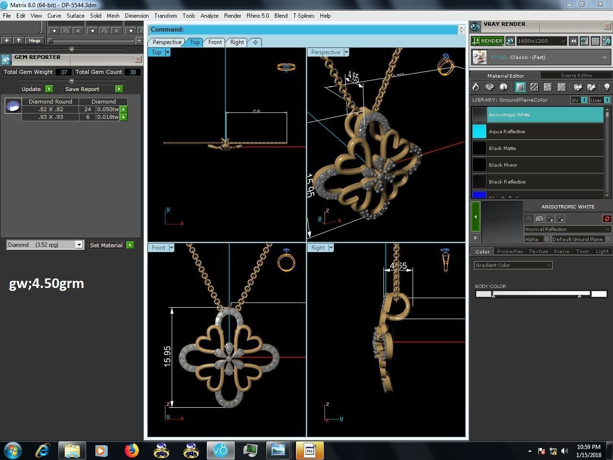The image size is (613, 460).
Task: Click the left Body Color swatch
Action: point(483,294)
